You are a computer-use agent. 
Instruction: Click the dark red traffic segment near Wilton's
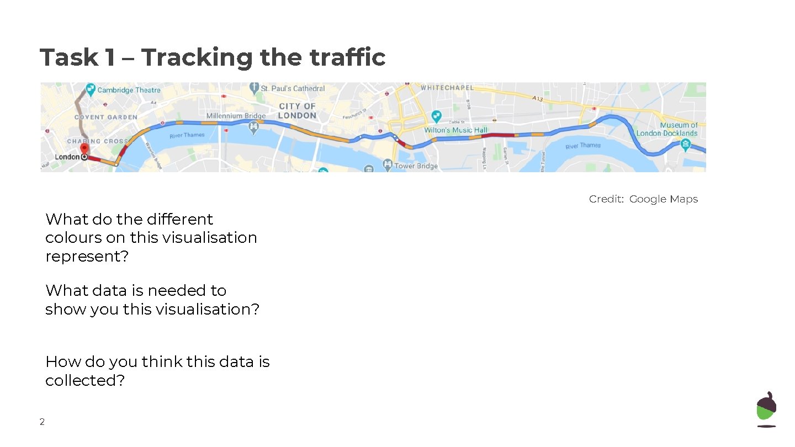coord(497,135)
